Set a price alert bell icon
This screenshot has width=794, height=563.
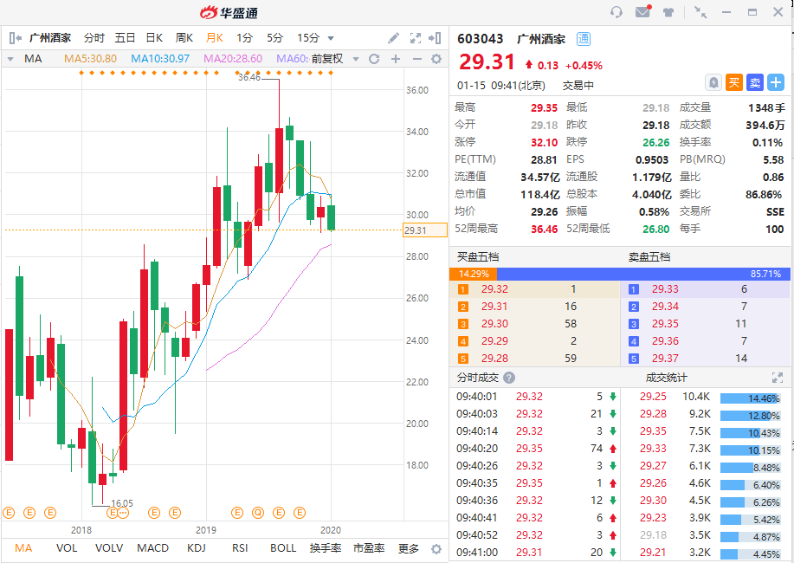pos(713,82)
